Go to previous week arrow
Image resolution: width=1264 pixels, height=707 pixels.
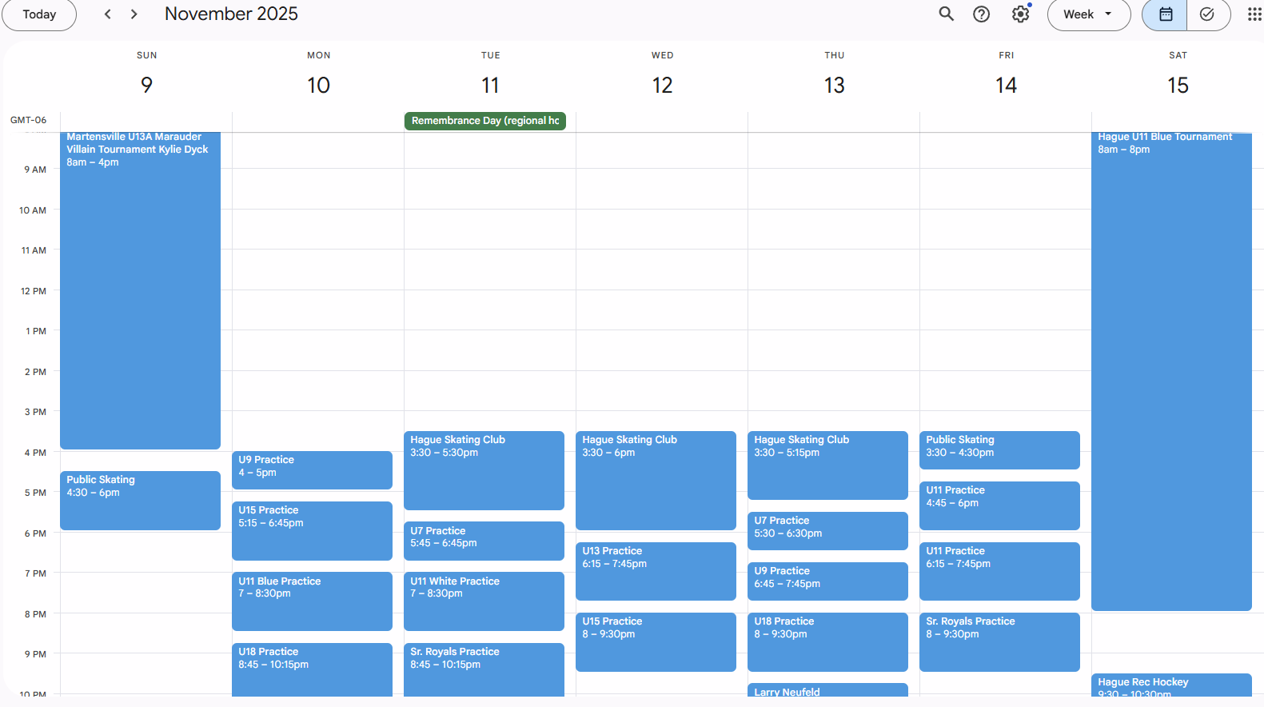(x=108, y=14)
